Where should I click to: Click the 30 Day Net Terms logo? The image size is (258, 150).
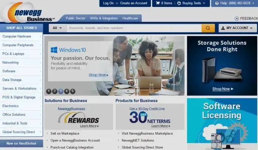tap(150, 118)
